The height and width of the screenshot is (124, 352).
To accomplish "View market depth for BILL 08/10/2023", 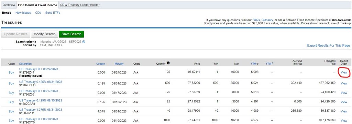I will click(344, 121).
